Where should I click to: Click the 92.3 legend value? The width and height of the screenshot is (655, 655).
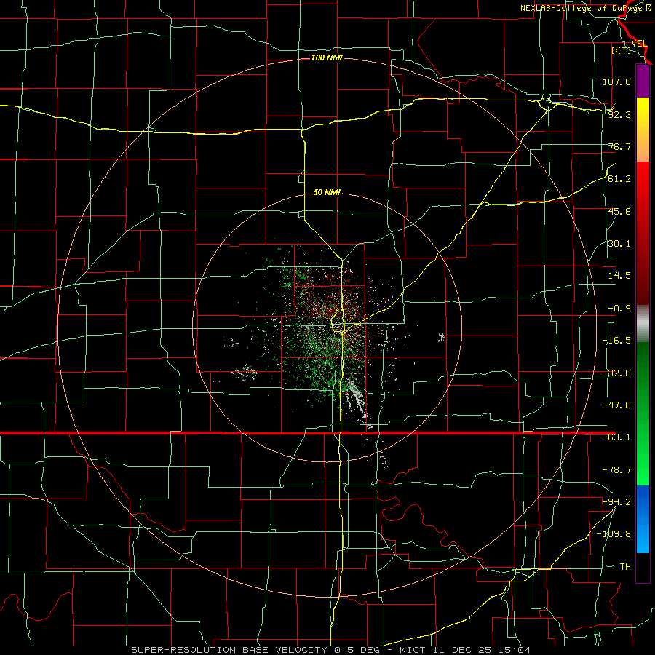click(x=619, y=114)
